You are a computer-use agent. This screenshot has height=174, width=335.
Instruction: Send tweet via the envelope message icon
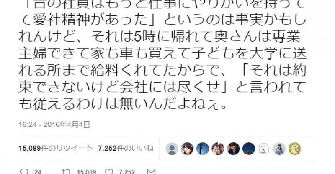(x=151, y=171)
